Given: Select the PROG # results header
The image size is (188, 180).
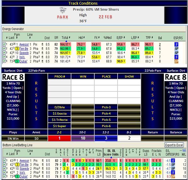Looking at the screenshot, I should [59, 76].
